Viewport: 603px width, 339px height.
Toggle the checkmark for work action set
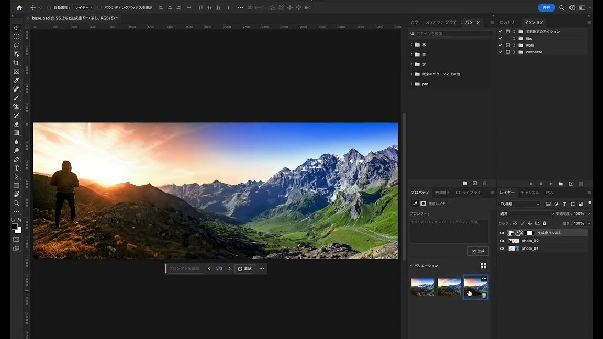[501, 45]
